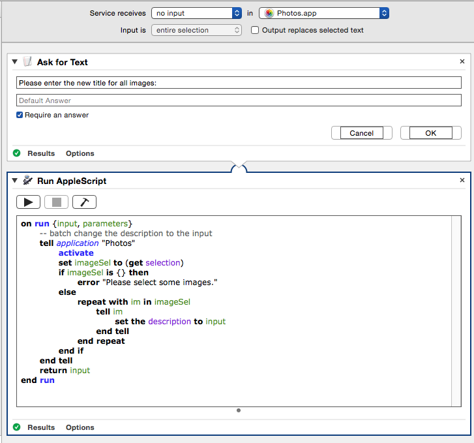474x443 pixels.
Task: Remove the Run AppleScript action
Action: (x=462, y=180)
